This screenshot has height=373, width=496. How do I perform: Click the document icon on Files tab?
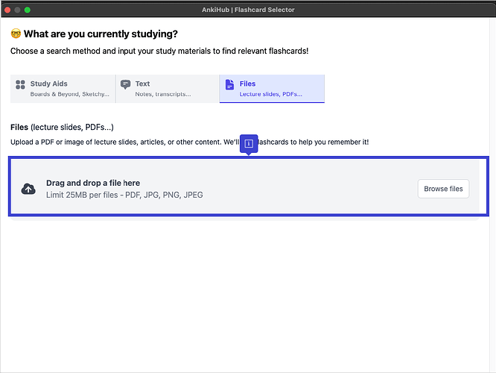pos(229,85)
